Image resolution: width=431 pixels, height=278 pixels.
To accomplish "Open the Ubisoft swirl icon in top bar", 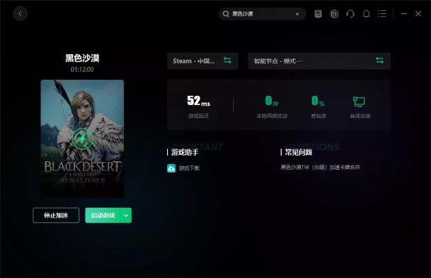I will click(x=334, y=14).
